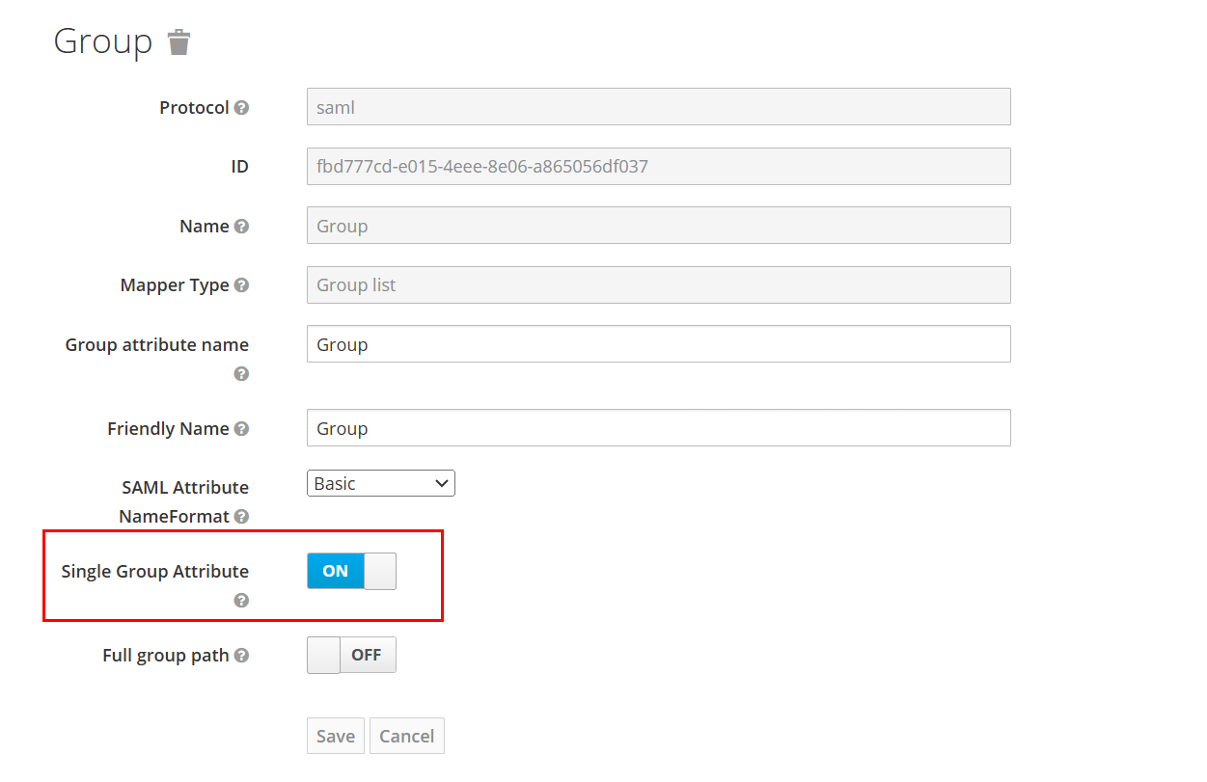Click into the Group attribute name field
The width and height of the screenshot is (1207, 782).
(658, 344)
